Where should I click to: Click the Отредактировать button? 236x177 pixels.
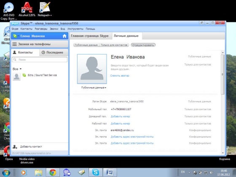(x=143, y=45)
